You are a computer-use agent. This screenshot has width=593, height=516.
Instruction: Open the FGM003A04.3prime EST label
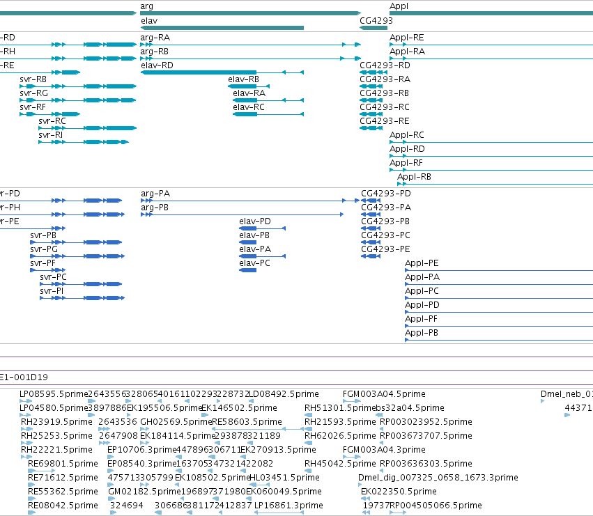pos(384,450)
